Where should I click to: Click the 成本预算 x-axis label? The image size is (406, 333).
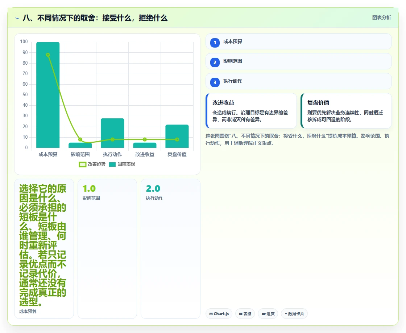(x=48, y=154)
